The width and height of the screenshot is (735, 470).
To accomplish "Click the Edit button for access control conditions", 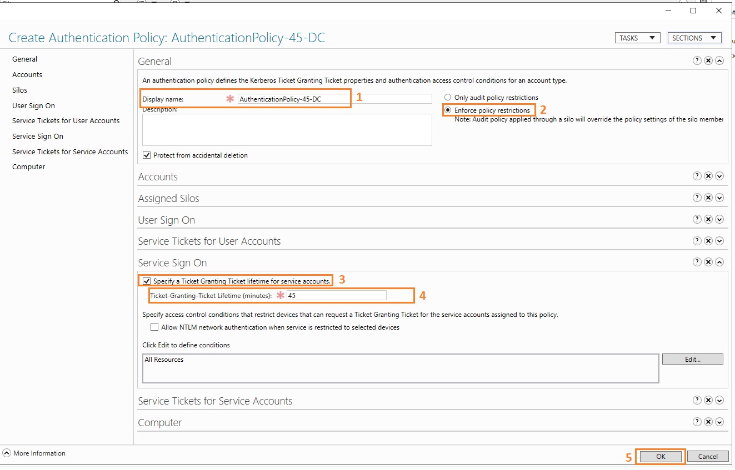I will click(x=692, y=359).
